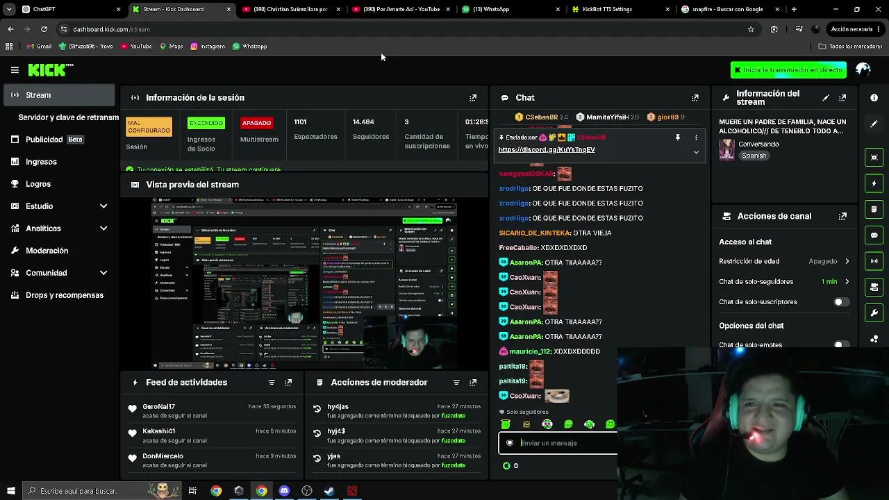889x500 pixels.
Task: Open pinned message options menu
Action: [696, 137]
